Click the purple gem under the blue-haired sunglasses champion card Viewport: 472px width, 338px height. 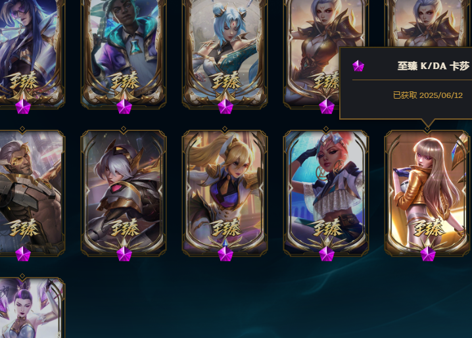[23, 107]
